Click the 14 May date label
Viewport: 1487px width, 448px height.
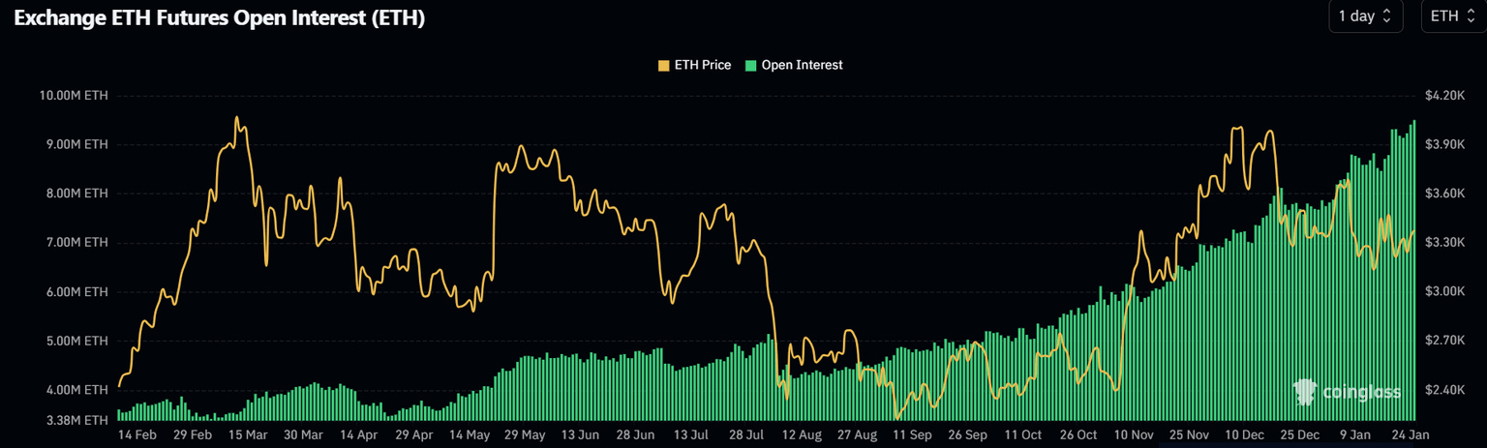[470, 435]
